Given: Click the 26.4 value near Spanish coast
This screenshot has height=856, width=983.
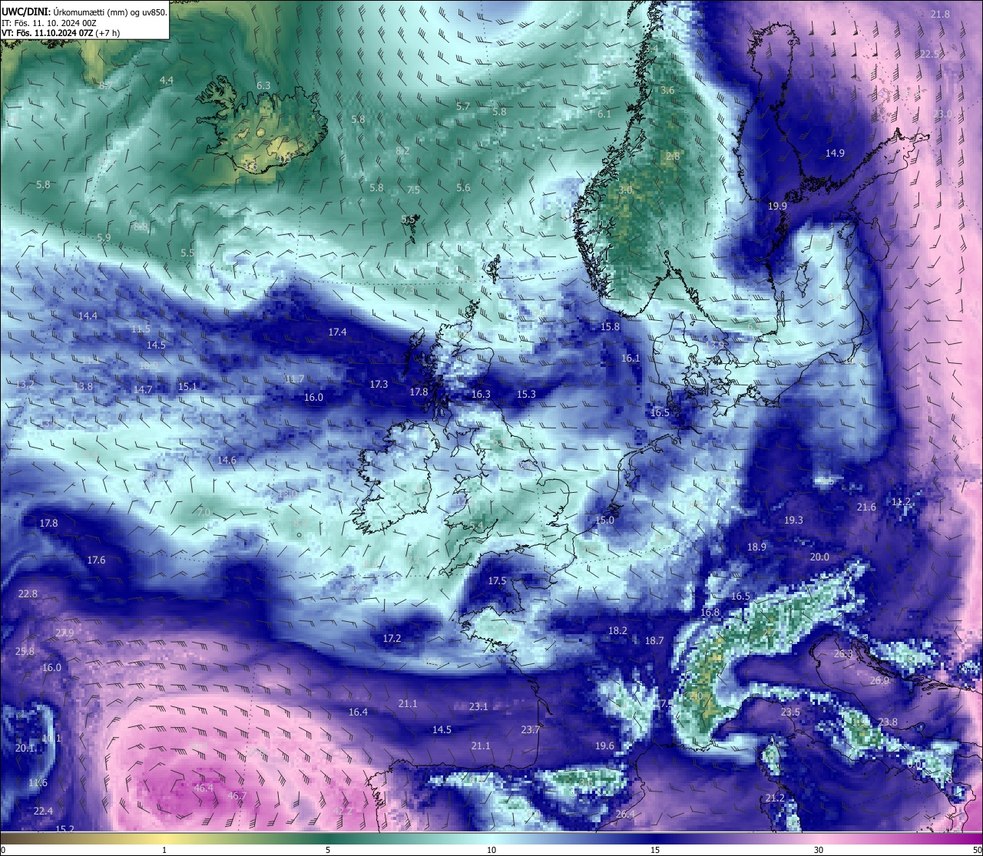Looking at the screenshot, I should tap(625, 815).
